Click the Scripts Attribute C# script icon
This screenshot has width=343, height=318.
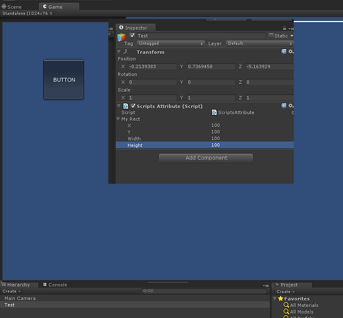pyautogui.click(x=126, y=106)
